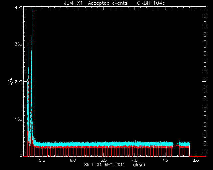Image resolution: width=213 pixels, height=170 pixels.
Task: Click the 'c/s' y-axis unit label
Action: (x=11, y=82)
